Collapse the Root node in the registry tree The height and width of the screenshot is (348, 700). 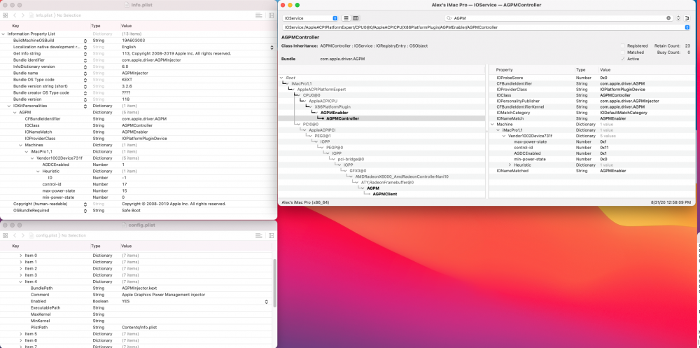pyautogui.click(x=281, y=78)
